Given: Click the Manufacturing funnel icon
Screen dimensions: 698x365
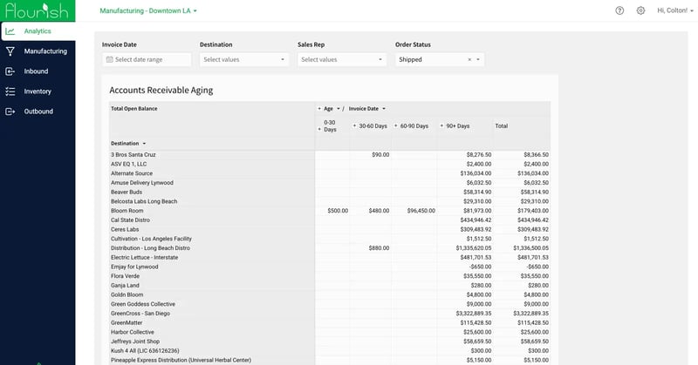Looking at the screenshot, I should click(10, 51).
